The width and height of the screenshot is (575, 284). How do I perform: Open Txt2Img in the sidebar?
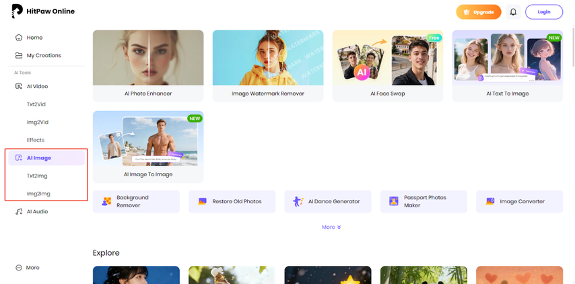coord(37,176)
